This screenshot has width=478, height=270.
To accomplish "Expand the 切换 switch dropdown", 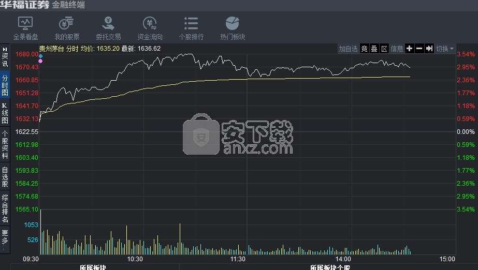I will point(445,49).
